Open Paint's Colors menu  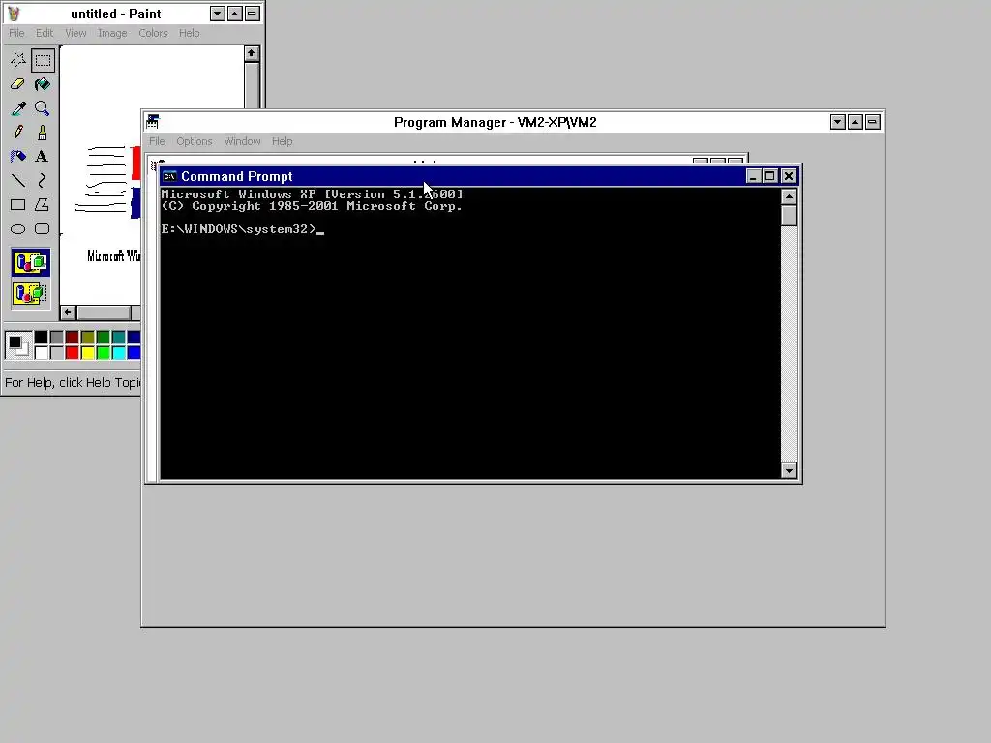coord(153,33)
